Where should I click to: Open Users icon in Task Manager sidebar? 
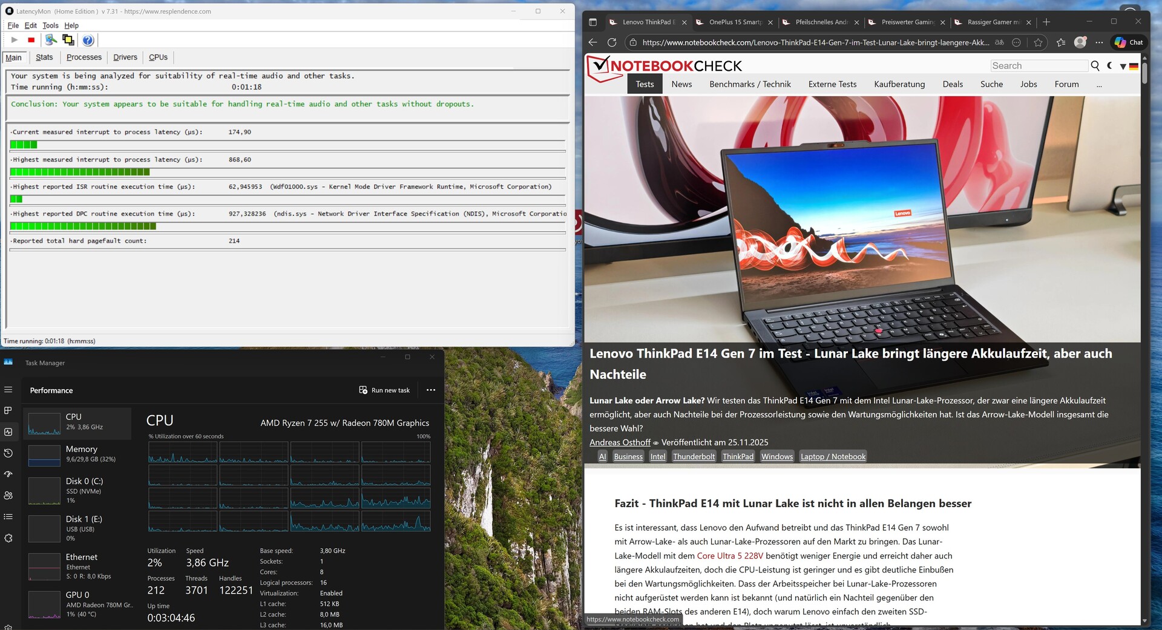(8, 495)
